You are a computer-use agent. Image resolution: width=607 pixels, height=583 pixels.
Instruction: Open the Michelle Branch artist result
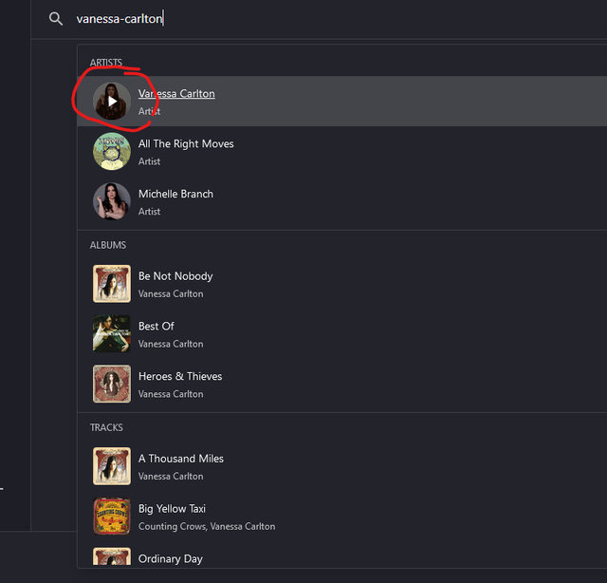point(175,194)
